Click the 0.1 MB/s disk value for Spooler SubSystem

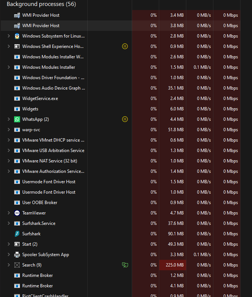(x=202, y=255)
